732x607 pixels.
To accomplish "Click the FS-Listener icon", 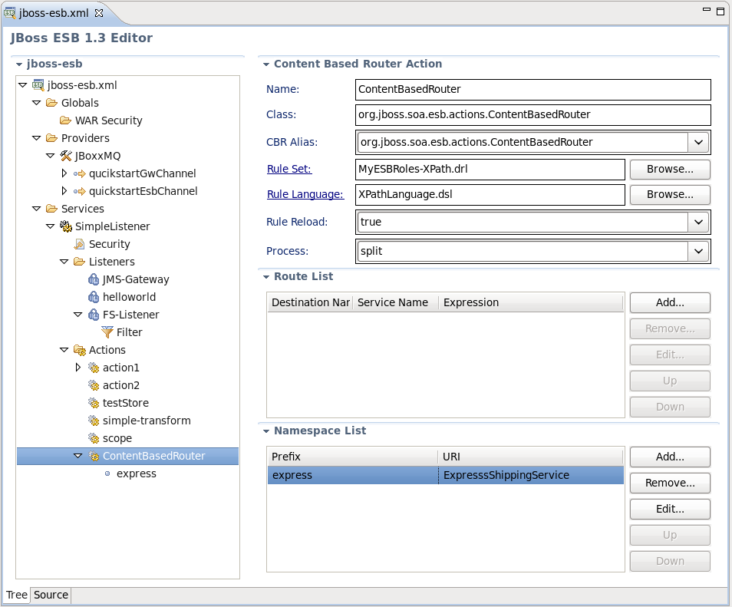I will [x=94, y=315].
